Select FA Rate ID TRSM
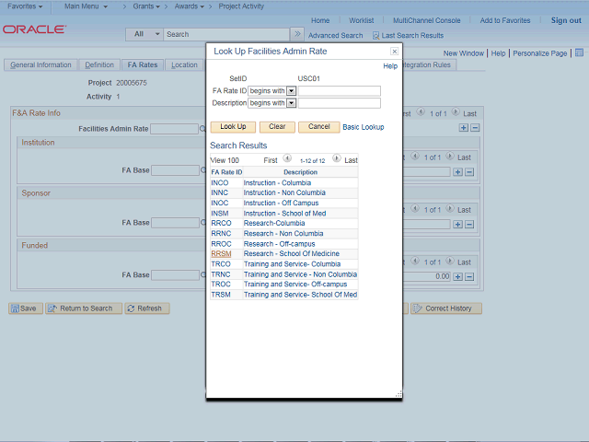This screenshot has height=442, width=589. coord(221,295)
